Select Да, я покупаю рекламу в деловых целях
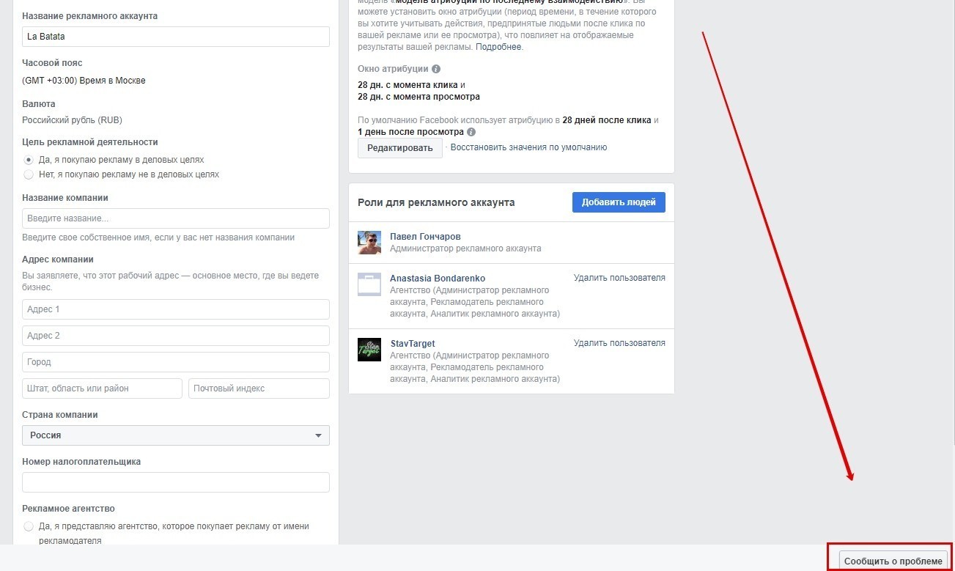The height and width of the screenshot is (571, 955). 29,159
